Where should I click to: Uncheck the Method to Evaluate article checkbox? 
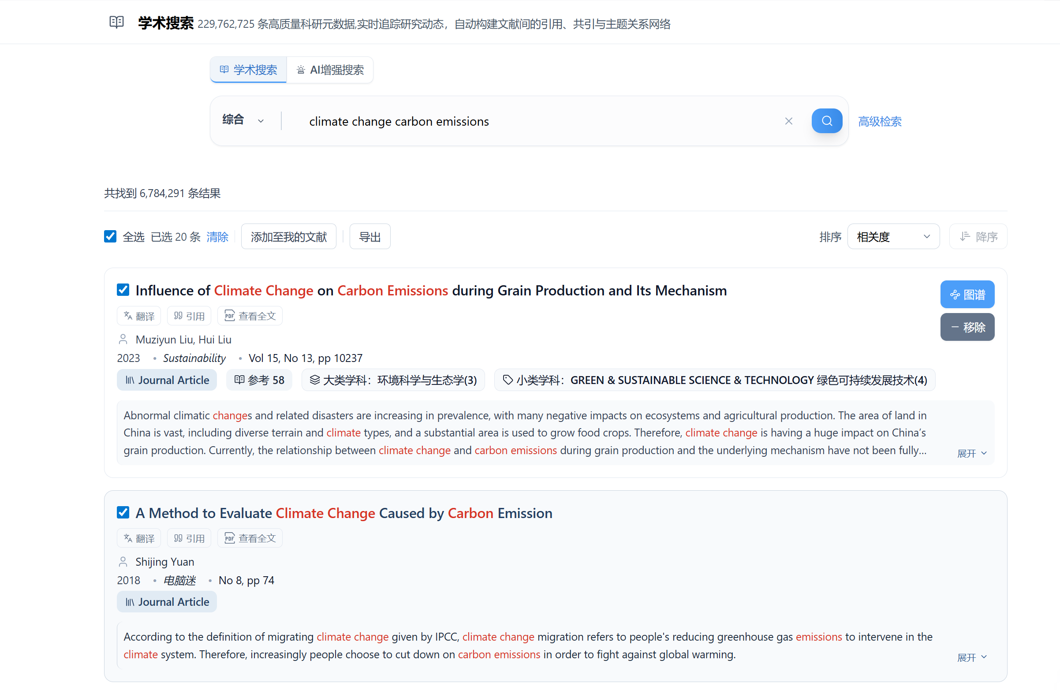123,512
